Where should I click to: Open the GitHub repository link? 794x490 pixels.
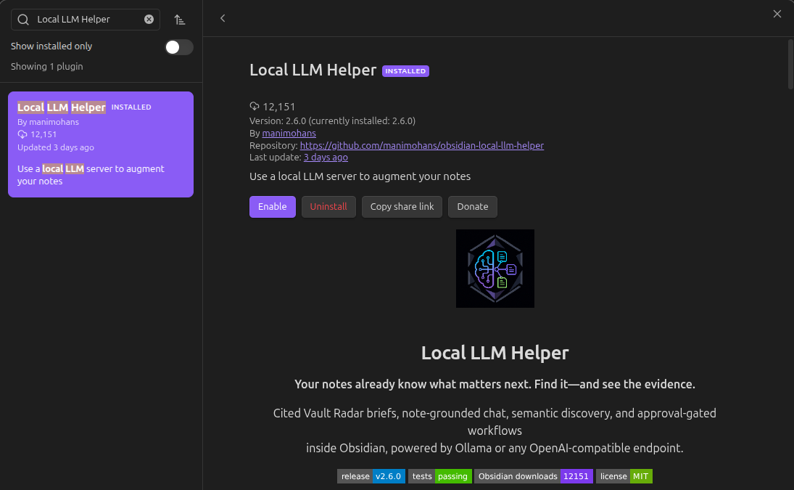point(422,145)
